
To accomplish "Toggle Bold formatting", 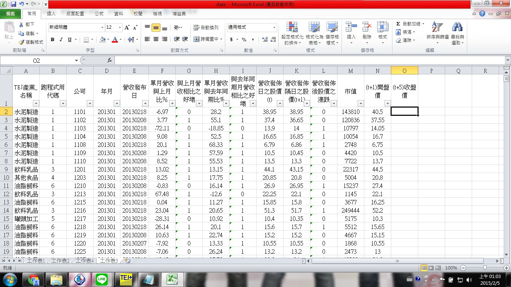I will pos(52,40).
